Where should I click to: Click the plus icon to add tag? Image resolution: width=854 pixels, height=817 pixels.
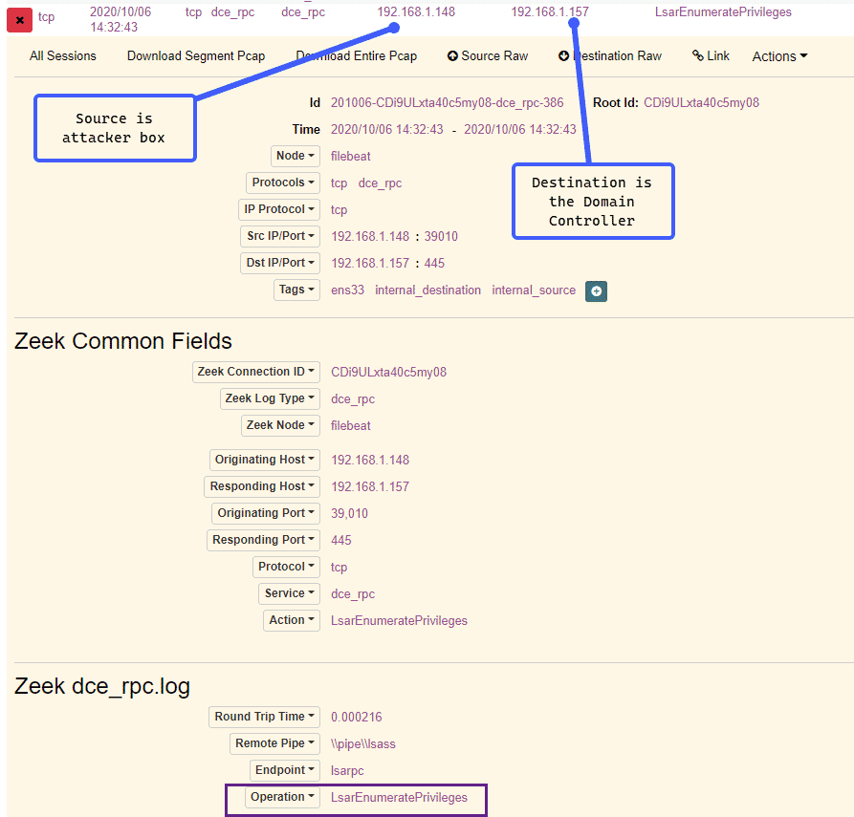click(597, 291)
